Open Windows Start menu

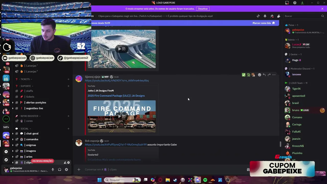[99, 180]
